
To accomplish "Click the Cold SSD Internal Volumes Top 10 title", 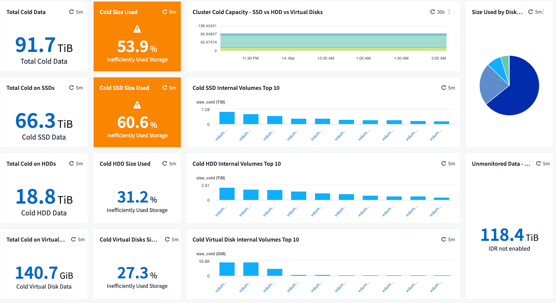I will pos(236,88).
